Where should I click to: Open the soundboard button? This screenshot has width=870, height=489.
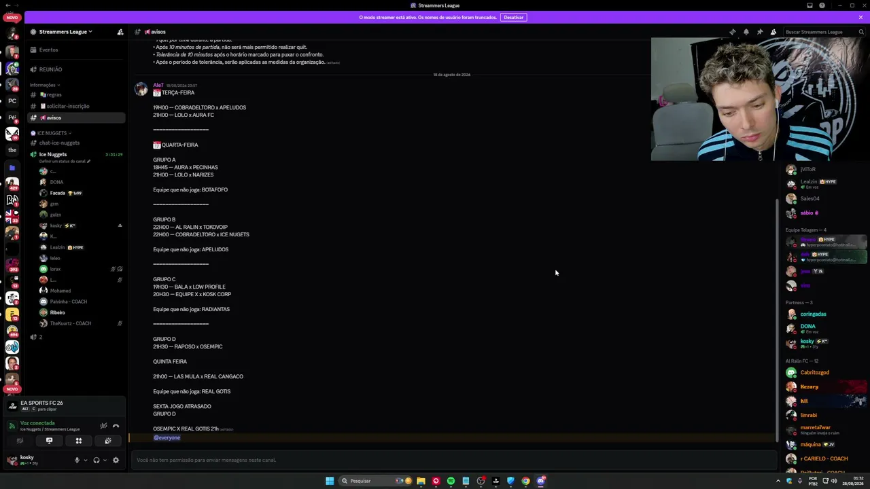click(107, 441)
